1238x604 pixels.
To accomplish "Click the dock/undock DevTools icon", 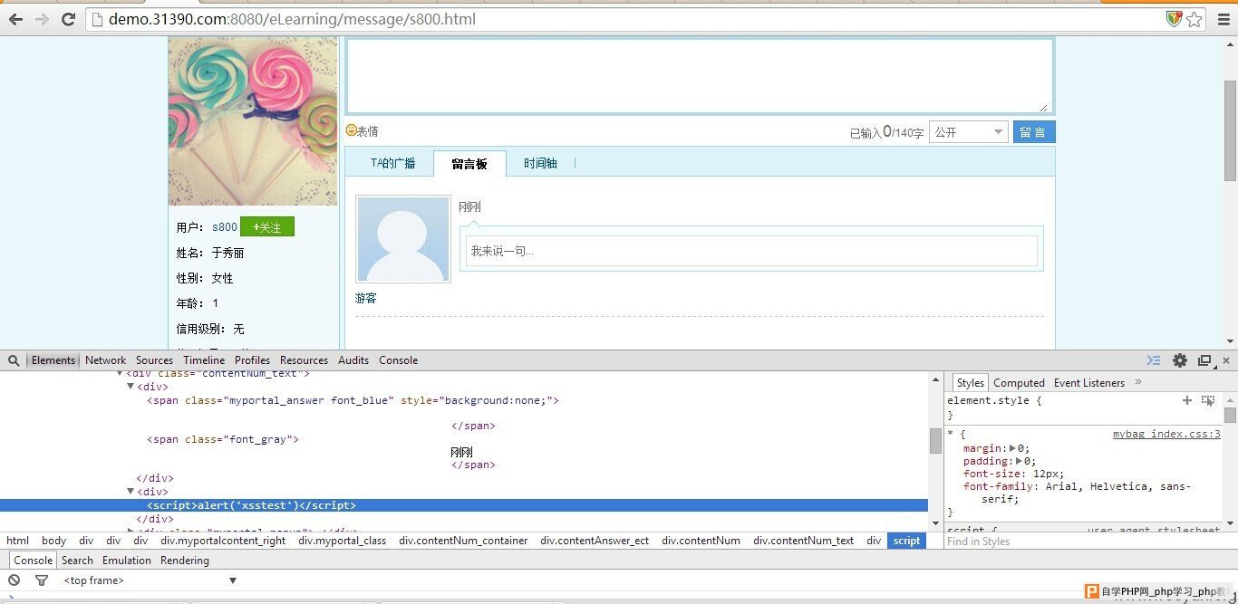I will pos(1204,360).
